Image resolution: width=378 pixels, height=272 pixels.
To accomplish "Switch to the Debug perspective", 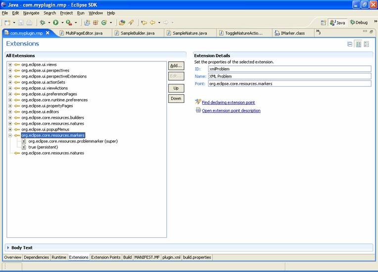I will [359, 23].
